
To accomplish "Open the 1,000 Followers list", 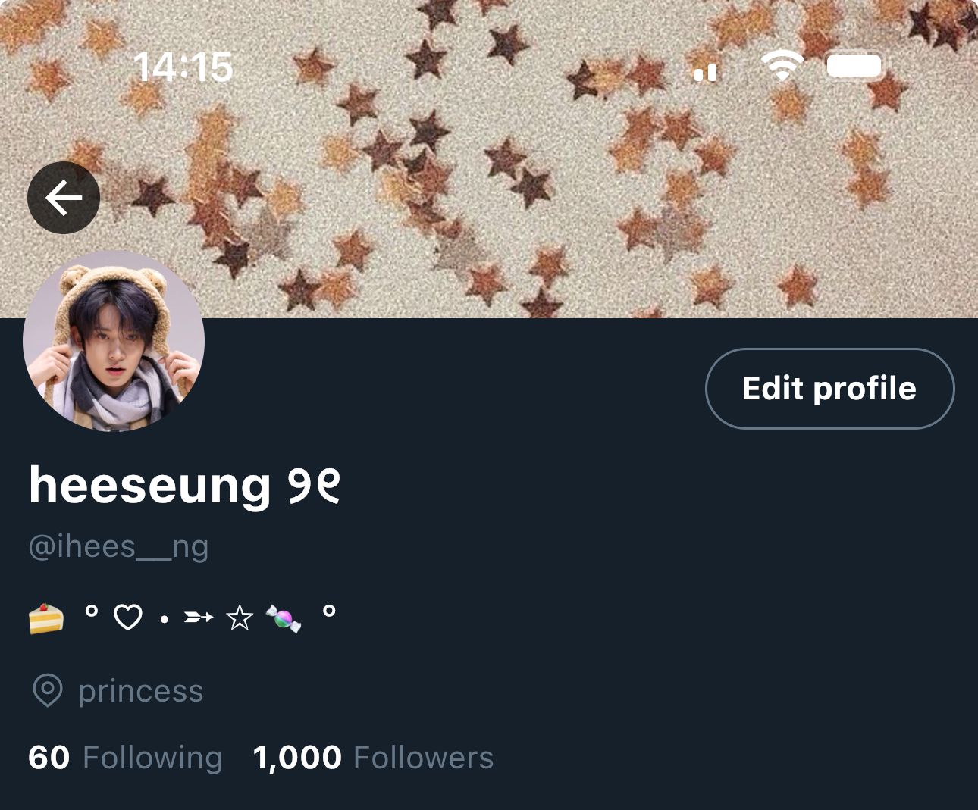I will tap(373, 758).
